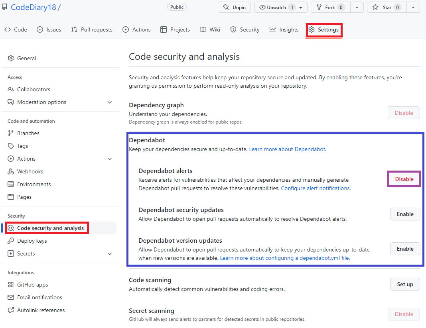Click the Public visibility badge
The image size is (426, 328).
pyautogui.click(x=177, y=7)
